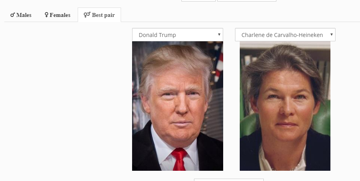Click the male symbol icon on Males tab
This screenshot has height=181, width=360.
tap(13, 15)
